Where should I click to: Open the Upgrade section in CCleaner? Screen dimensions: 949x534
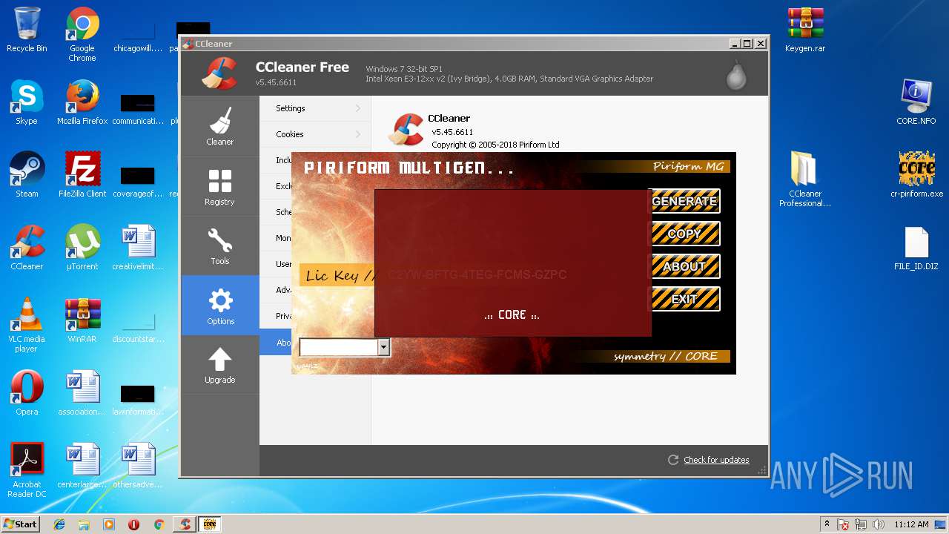[x=220, y=365]
